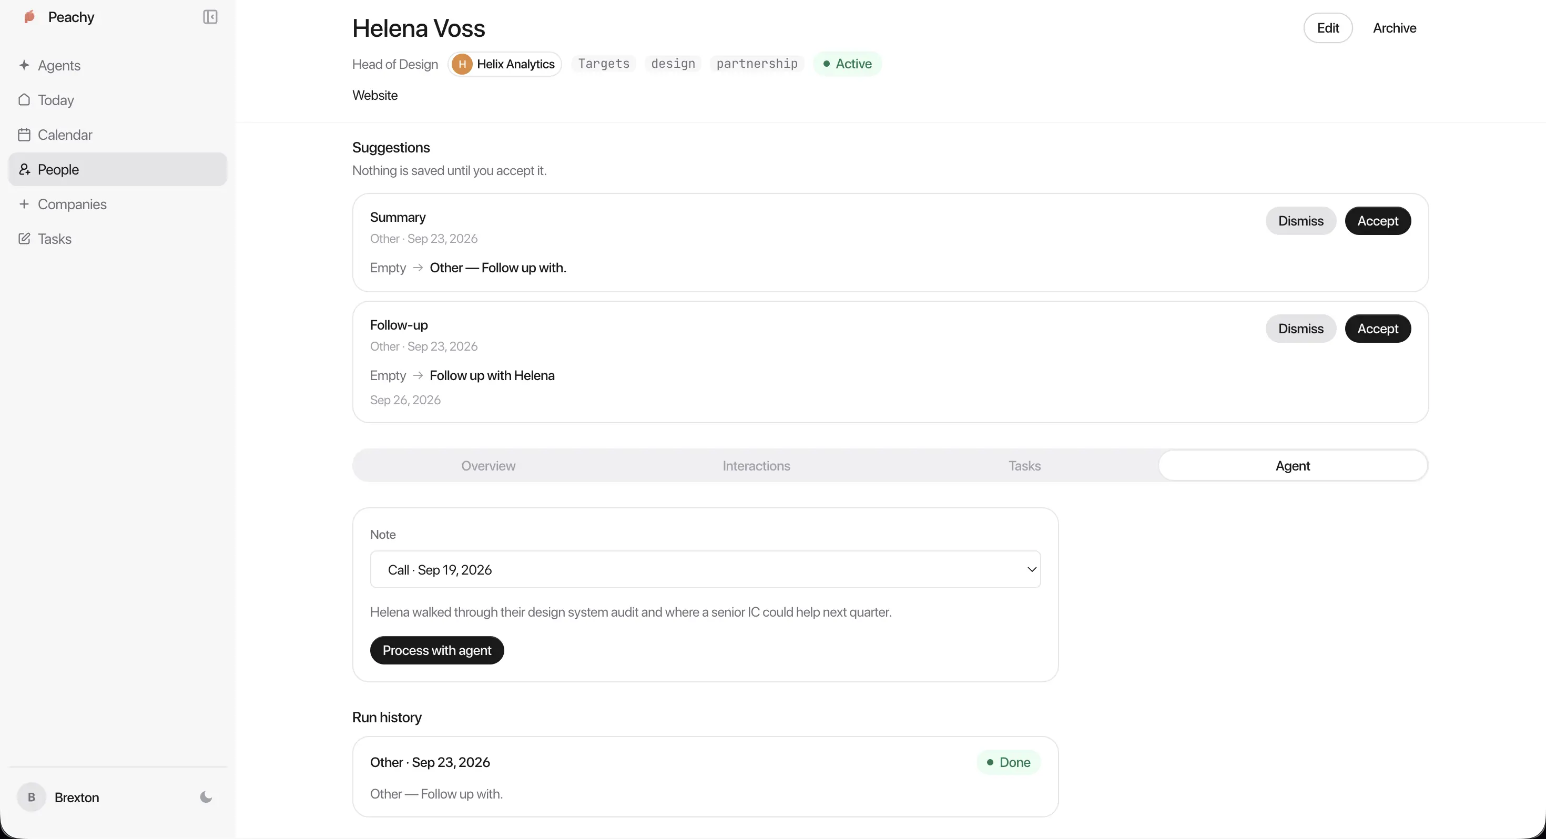Switch to the Interactions tab
1546x839 pixels.
756,466
